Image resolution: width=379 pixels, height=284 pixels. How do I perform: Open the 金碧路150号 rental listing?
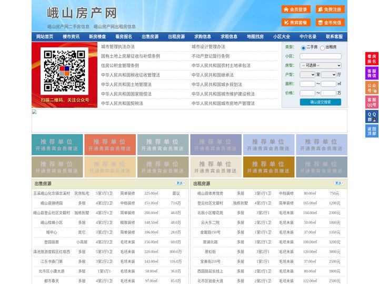(210, 232)
